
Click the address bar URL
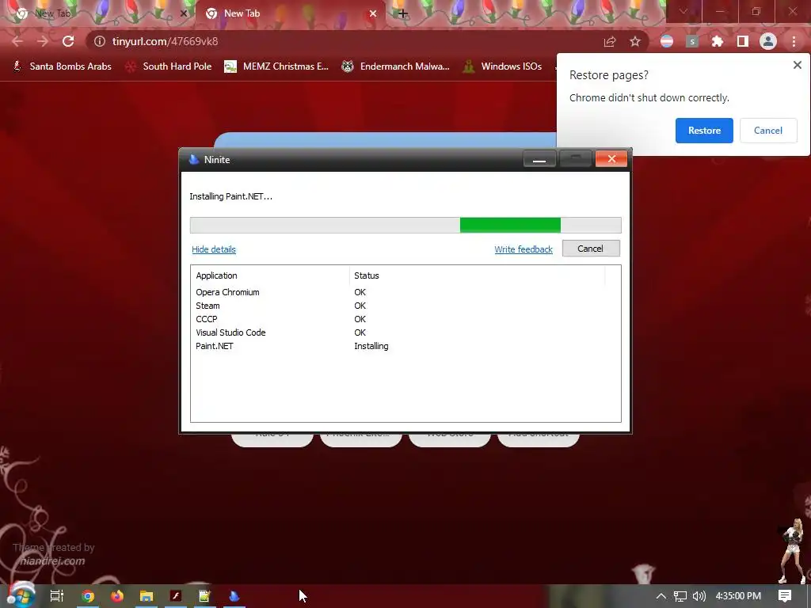point(165,41)
